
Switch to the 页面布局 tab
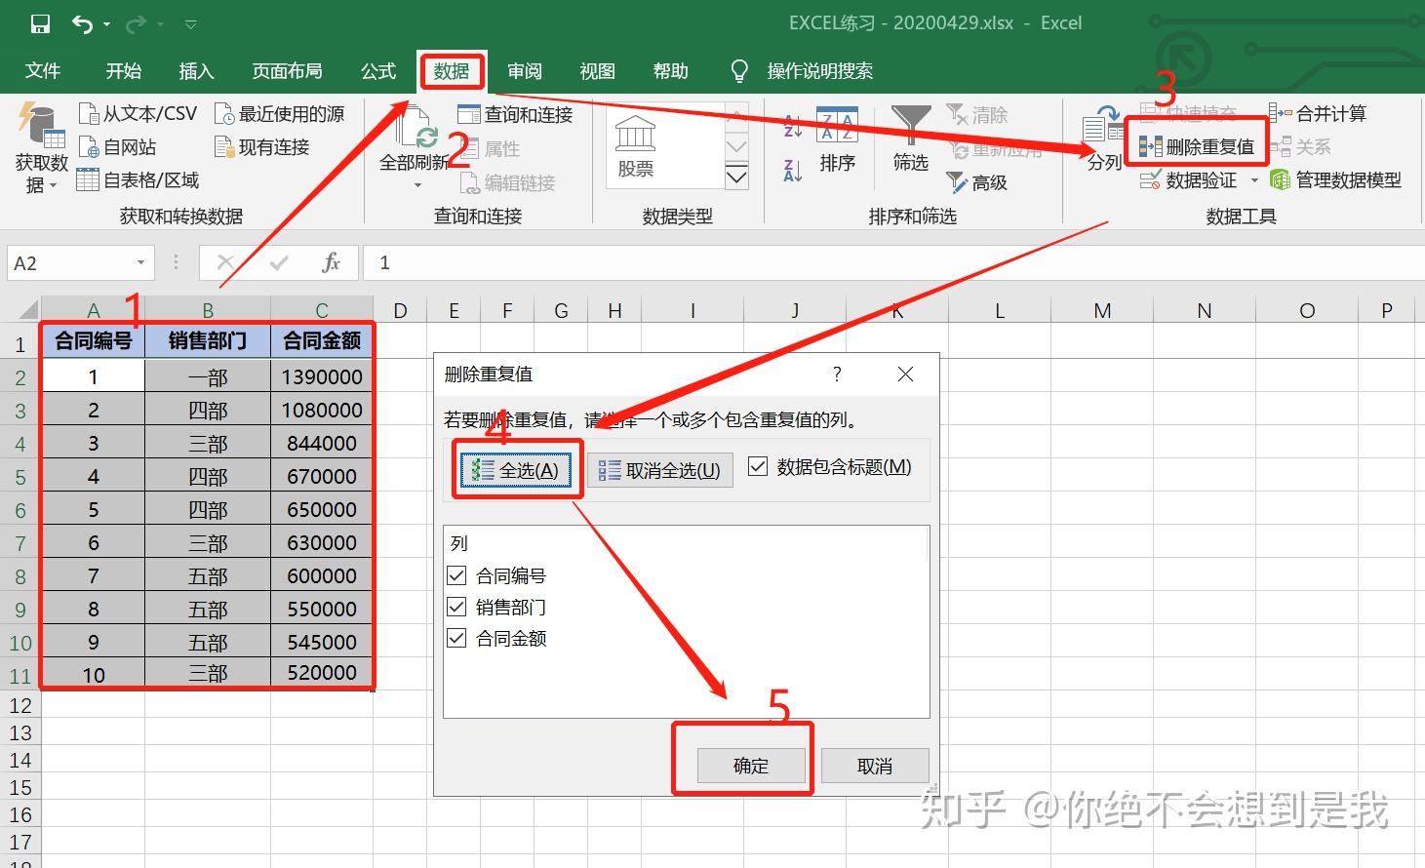[287, 70]
